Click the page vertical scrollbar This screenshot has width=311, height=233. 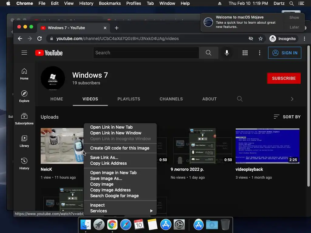pos(309,116)
